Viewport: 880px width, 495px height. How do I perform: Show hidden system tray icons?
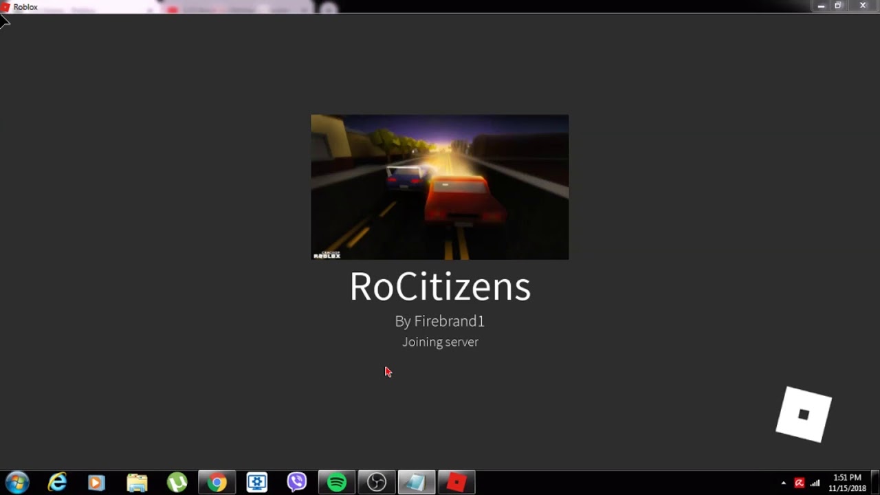tap(783, 483)
